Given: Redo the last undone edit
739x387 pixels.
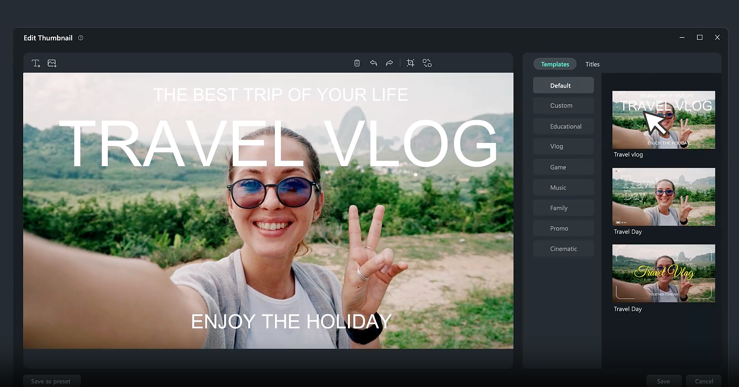Looking at the screenshot, I should click(390, 63).
